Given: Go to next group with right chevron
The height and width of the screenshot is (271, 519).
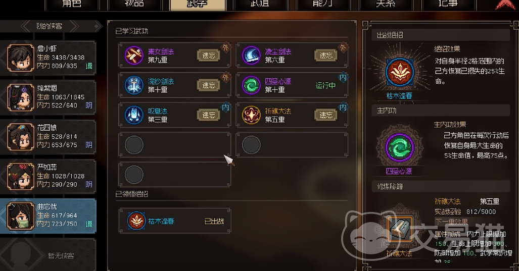Looking at the screenshot, I should [x=73, y=26].
